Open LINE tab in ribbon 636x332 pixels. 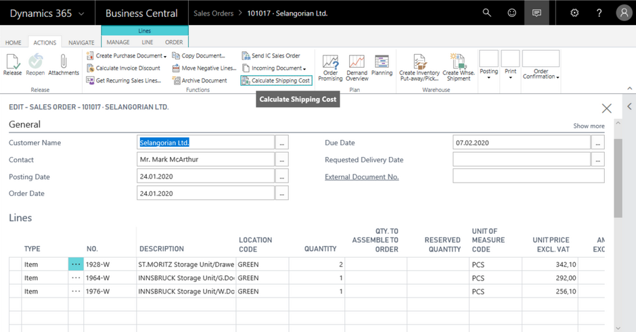coord(147,42)
